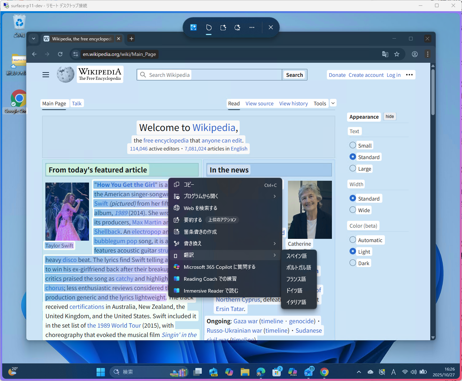Select Light color mode
The width and height of the screenshot is (462, 381).
353,251
